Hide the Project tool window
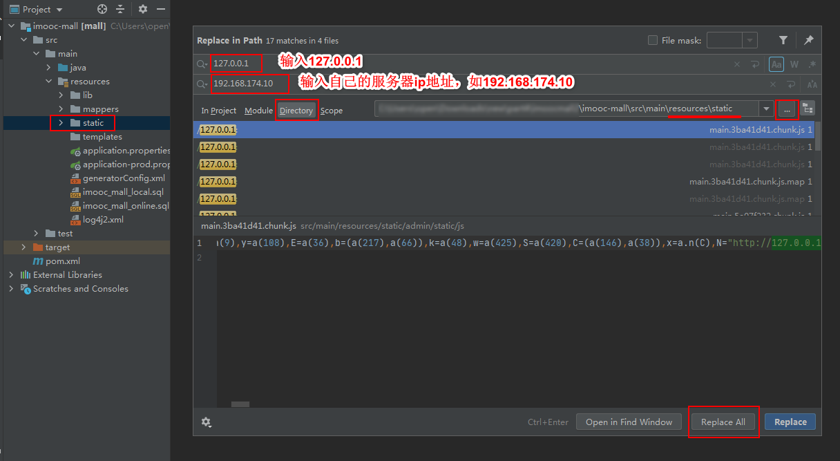This screenshot has width=840, height=461. (x=160, y=9)
